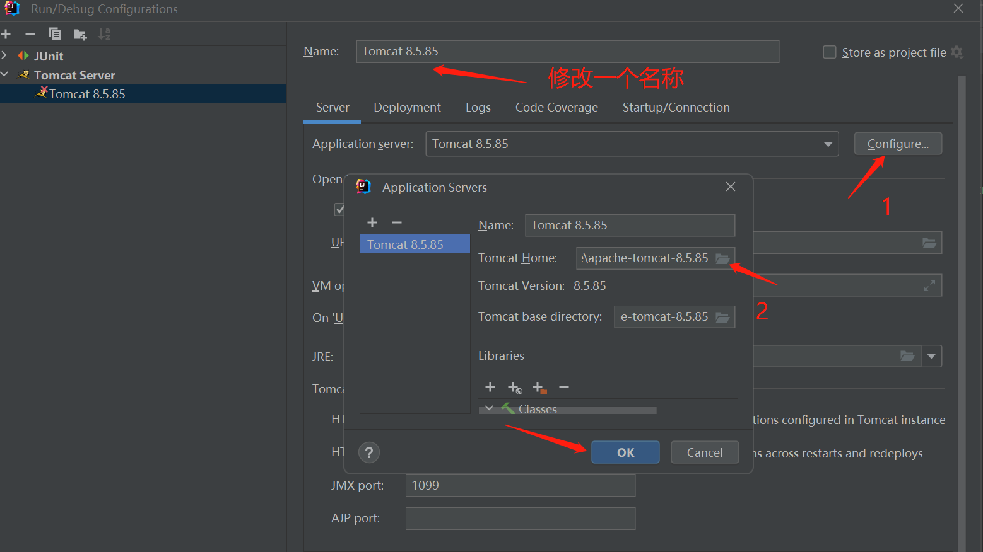Open help in Application Servers dialog
983x552 pixels.
369,452
